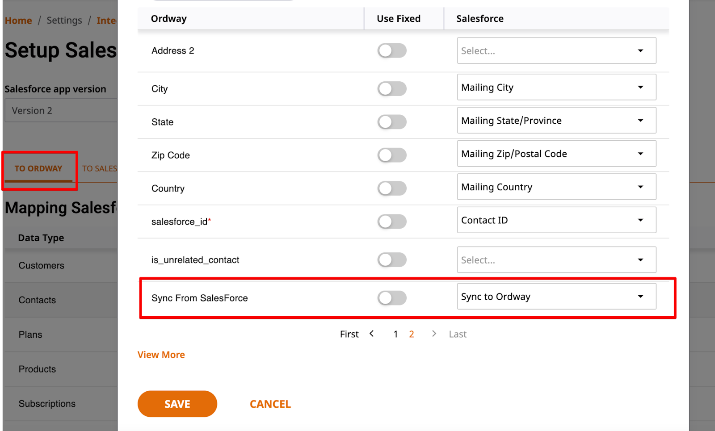Screen dimensions: 715x431
Task: Go to page 1
Action: 395,334
